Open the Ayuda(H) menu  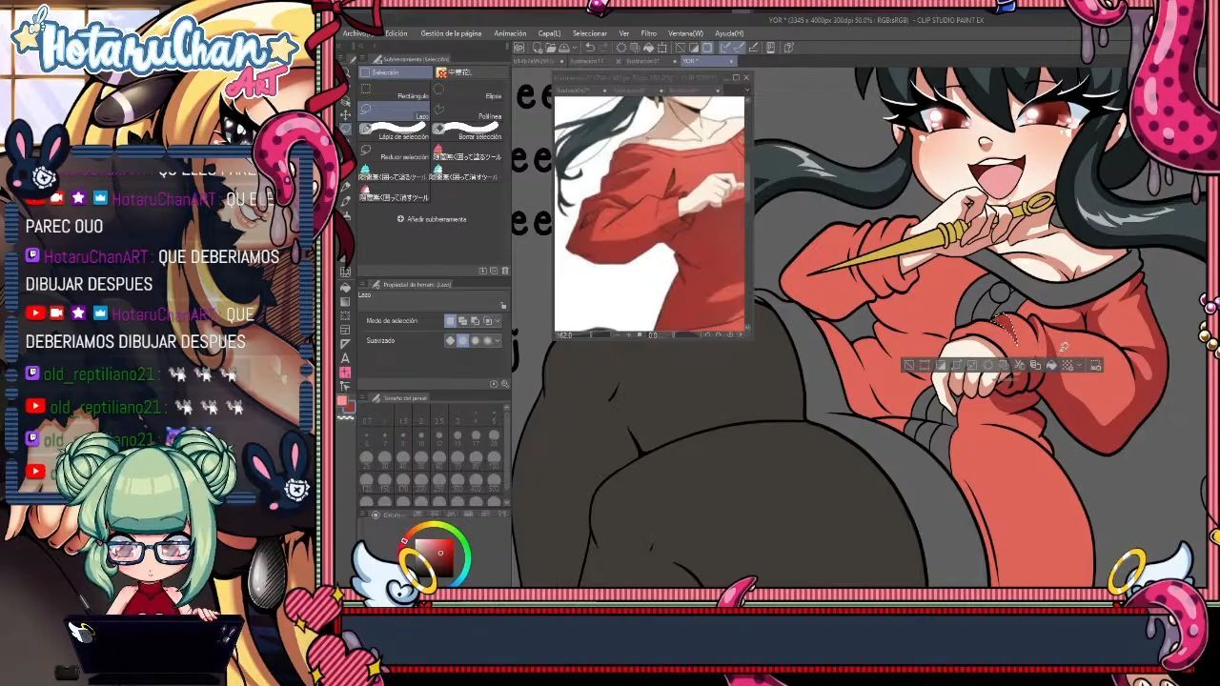pos(729,33)
